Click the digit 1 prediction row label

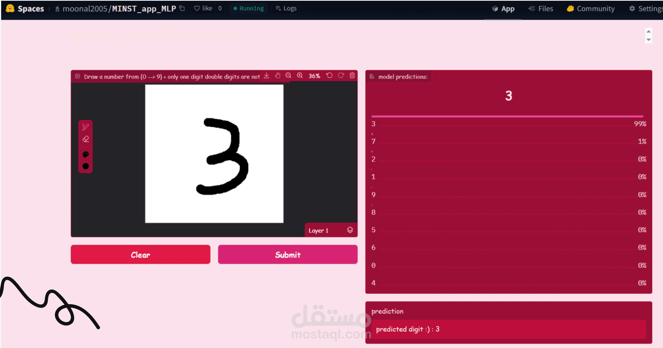coord(374,177)
